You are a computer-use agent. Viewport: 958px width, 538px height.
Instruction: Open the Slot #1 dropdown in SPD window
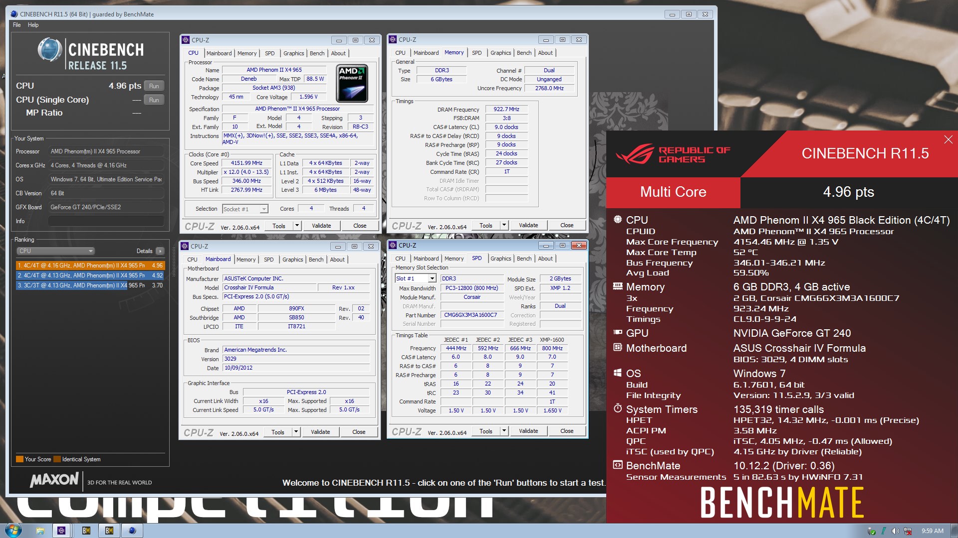pyautogui.click(x=416, y=278)
